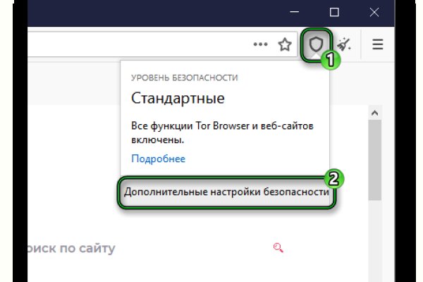
Task: Open the three-dot page actions menu
Action: pyautogui.click(x=261, y=44)
